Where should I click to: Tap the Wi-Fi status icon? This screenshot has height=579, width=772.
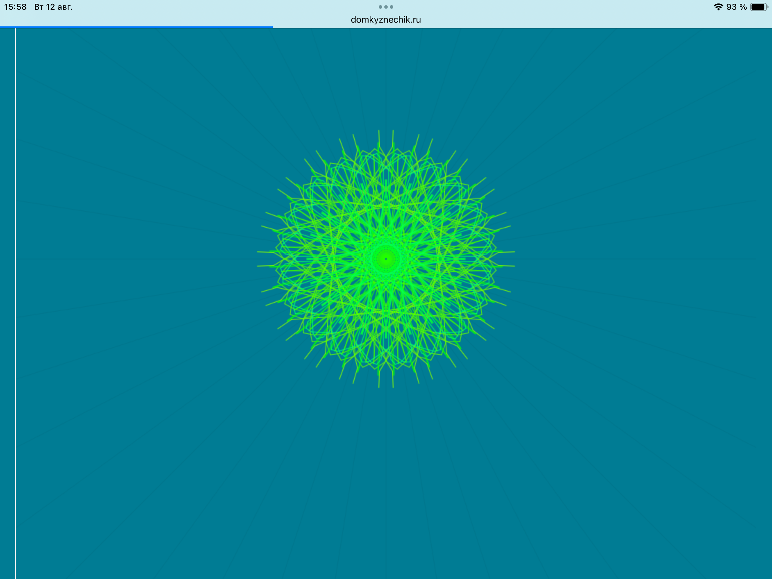[x=718, y=7]
